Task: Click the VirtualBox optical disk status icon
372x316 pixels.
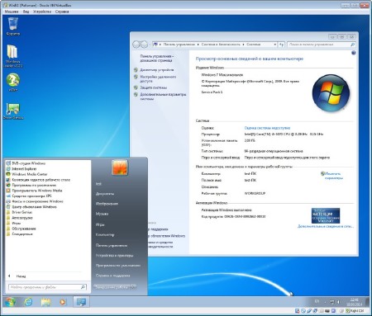Action: point(303,311)
